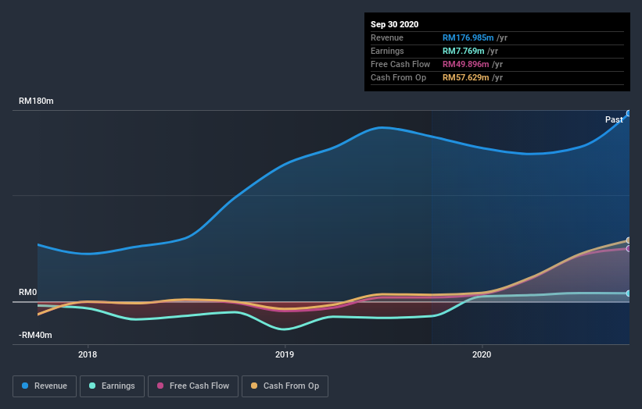Click the 2020 x-axis label

(x=482, y=354)
